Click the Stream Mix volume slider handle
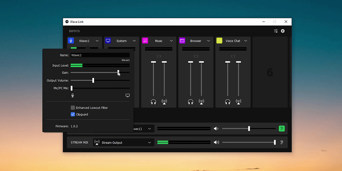The image size is (342, 171). point(275,142)
